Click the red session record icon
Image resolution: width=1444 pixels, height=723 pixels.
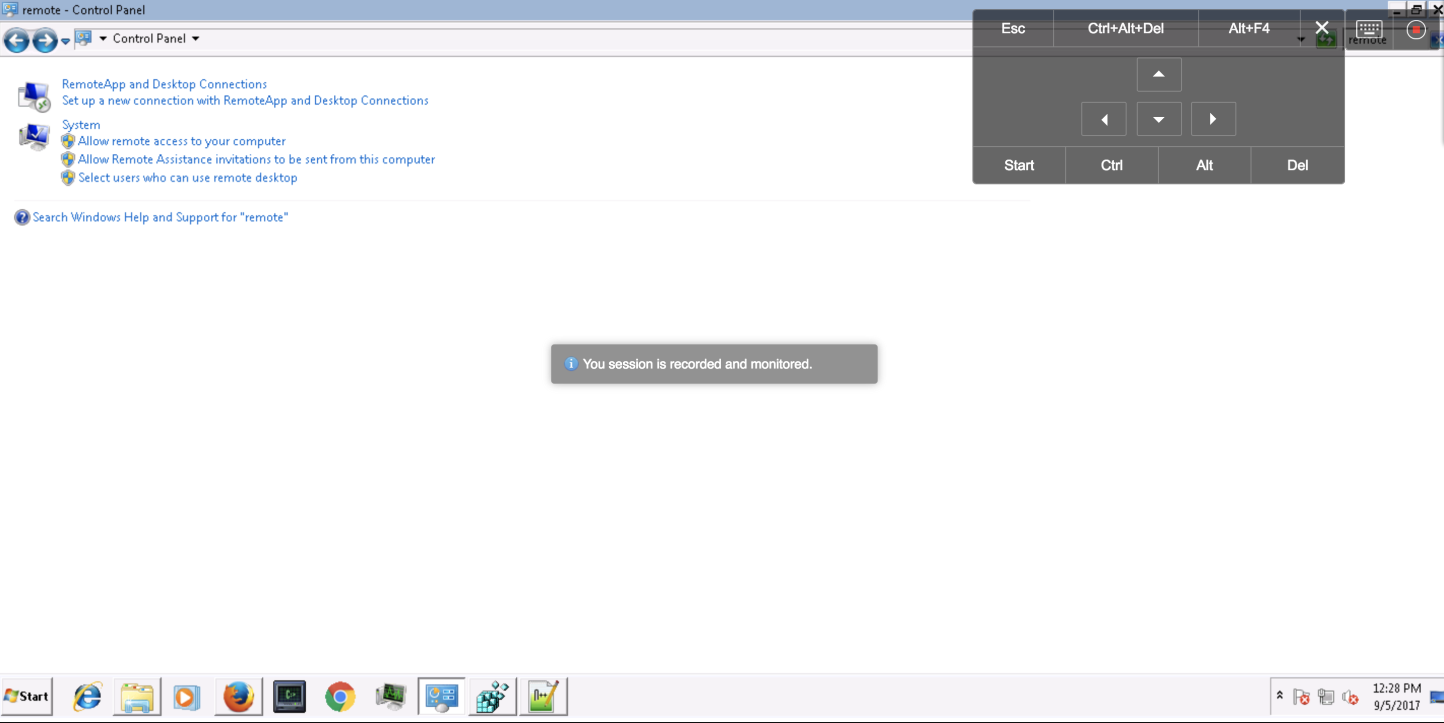pyautogui.click(x=1415, y=30)
